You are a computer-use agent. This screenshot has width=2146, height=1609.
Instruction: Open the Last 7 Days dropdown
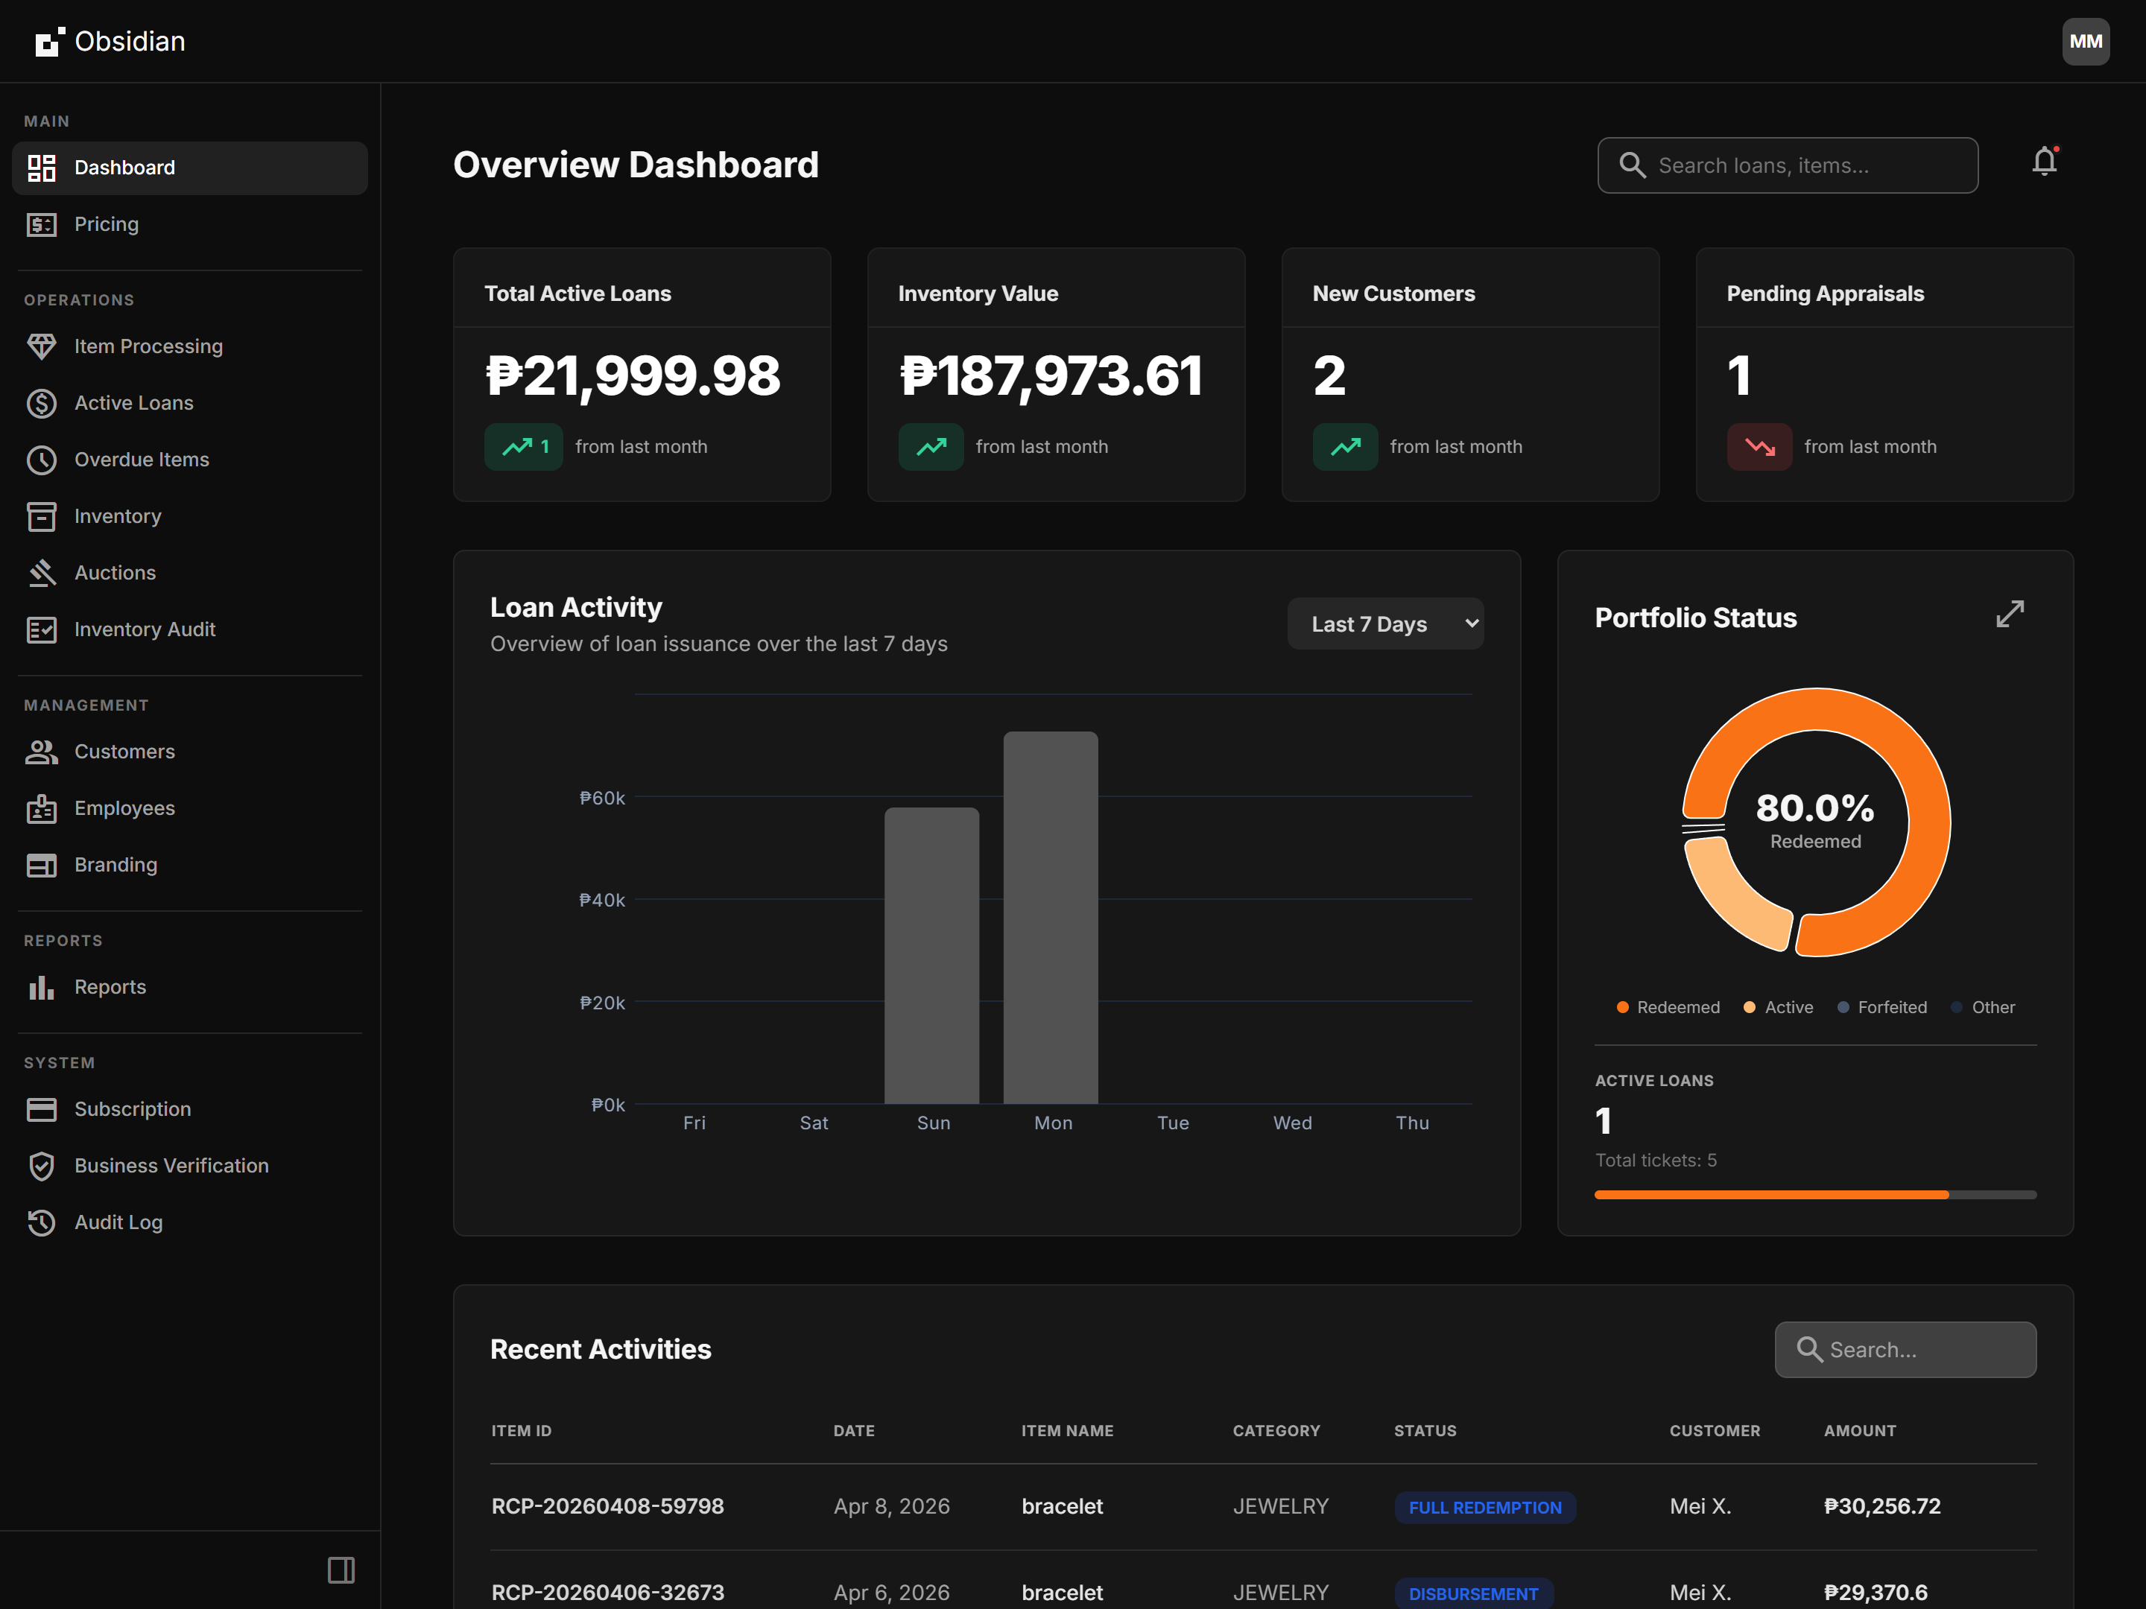pos(1384,623)
